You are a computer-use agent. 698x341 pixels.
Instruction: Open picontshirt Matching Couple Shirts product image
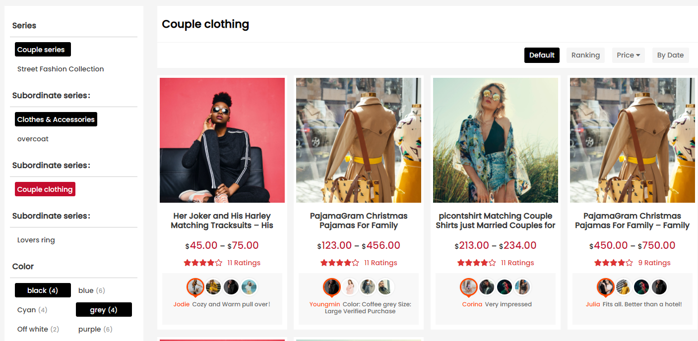coord(495,140)
